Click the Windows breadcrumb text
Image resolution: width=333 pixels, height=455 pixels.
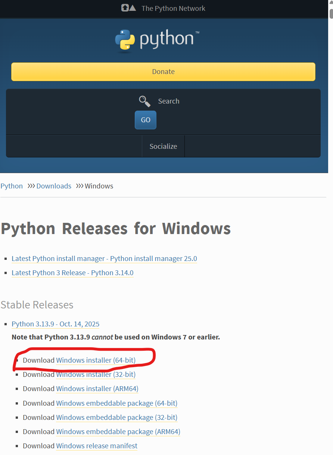pos(99,186)
